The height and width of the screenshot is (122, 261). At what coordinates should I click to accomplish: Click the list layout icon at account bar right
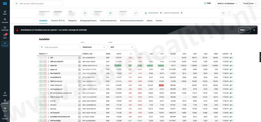click(x=223, y=13)
